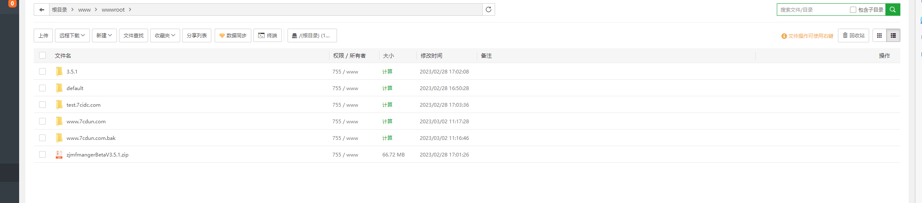Image resolution: width=922 pixels, height=203 pixels.
Task: Open folder www.7cdun.com
Action: click(x=86, y=121)
